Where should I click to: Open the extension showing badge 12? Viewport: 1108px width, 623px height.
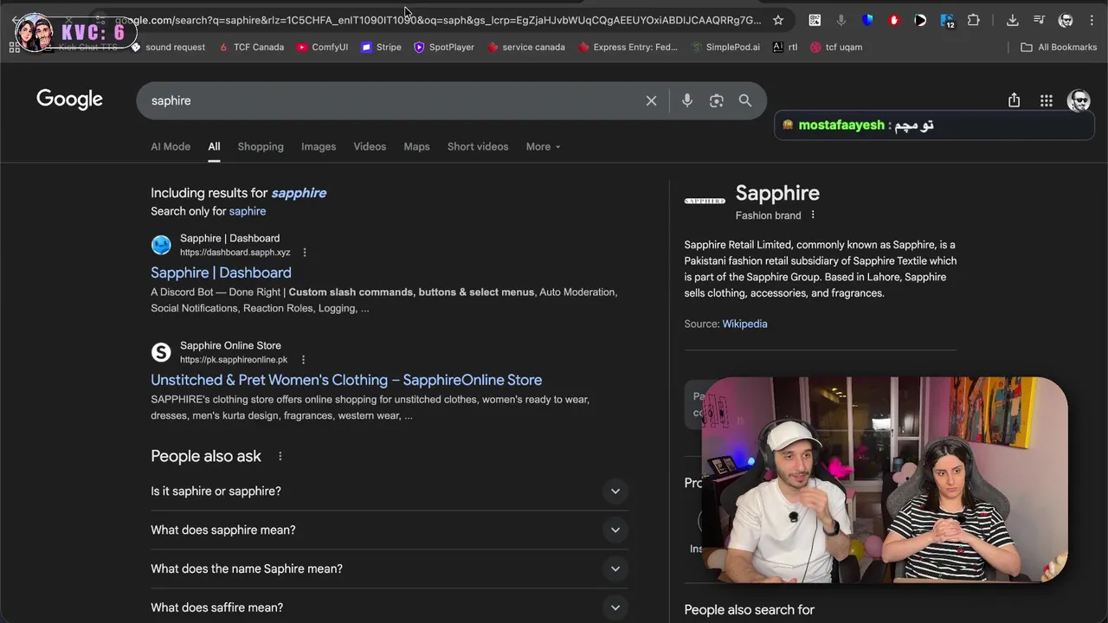pos(947,21)
